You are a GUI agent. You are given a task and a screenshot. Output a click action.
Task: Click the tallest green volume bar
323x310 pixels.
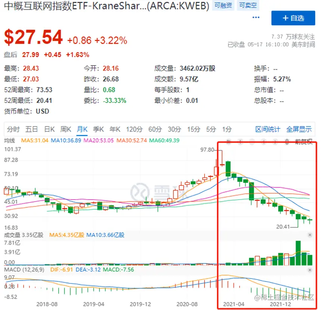tap(298, 253)
